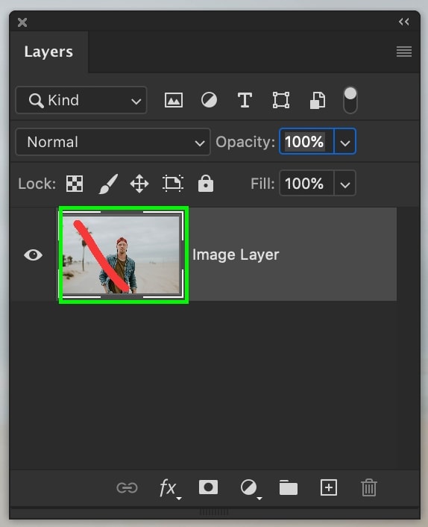Image resolution: width=428 pixels, height=527 pixels.
Task: Toggle lock all padlock
Action: pyautogui.click(x=206, y=184)
